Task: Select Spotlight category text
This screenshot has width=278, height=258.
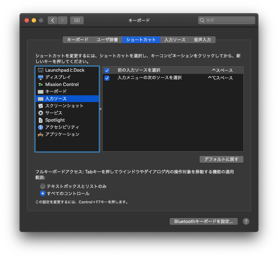Action: tap(55, 120)
